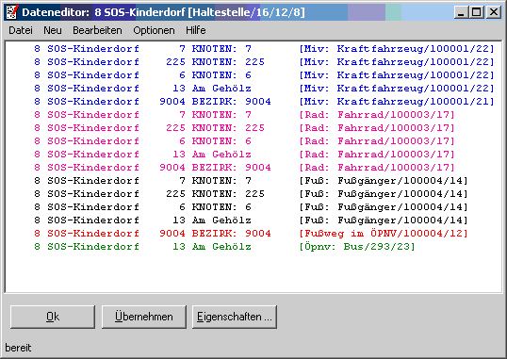Select the black Fußgänger Am Gehölz row
The height and width of the screenshot is (359, 507).
tap(253, 220)
